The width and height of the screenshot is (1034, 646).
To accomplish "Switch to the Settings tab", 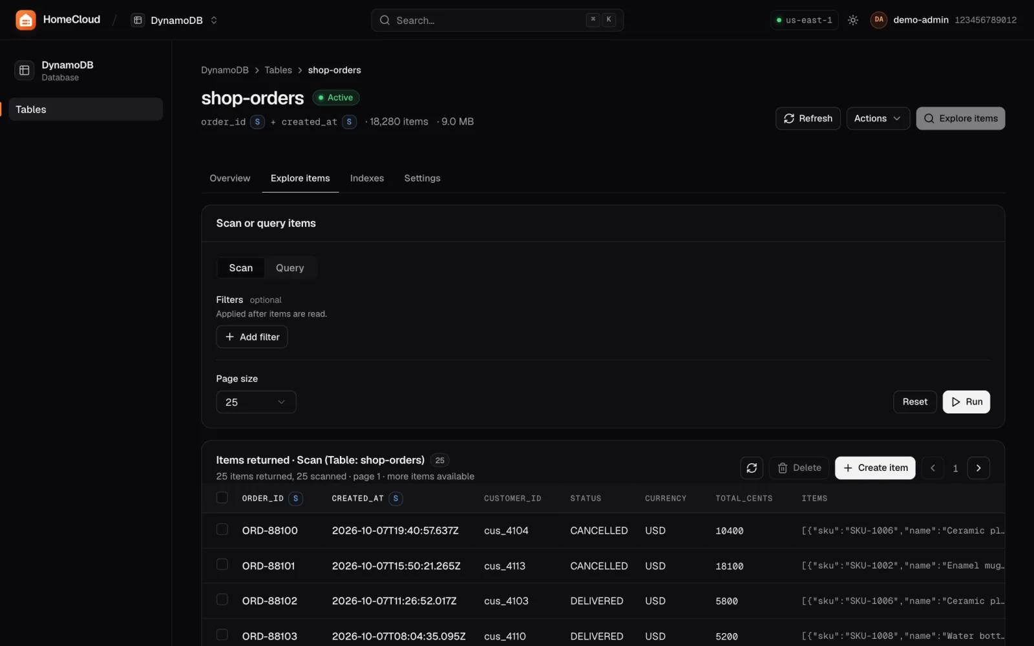I will tap(422, 178).
